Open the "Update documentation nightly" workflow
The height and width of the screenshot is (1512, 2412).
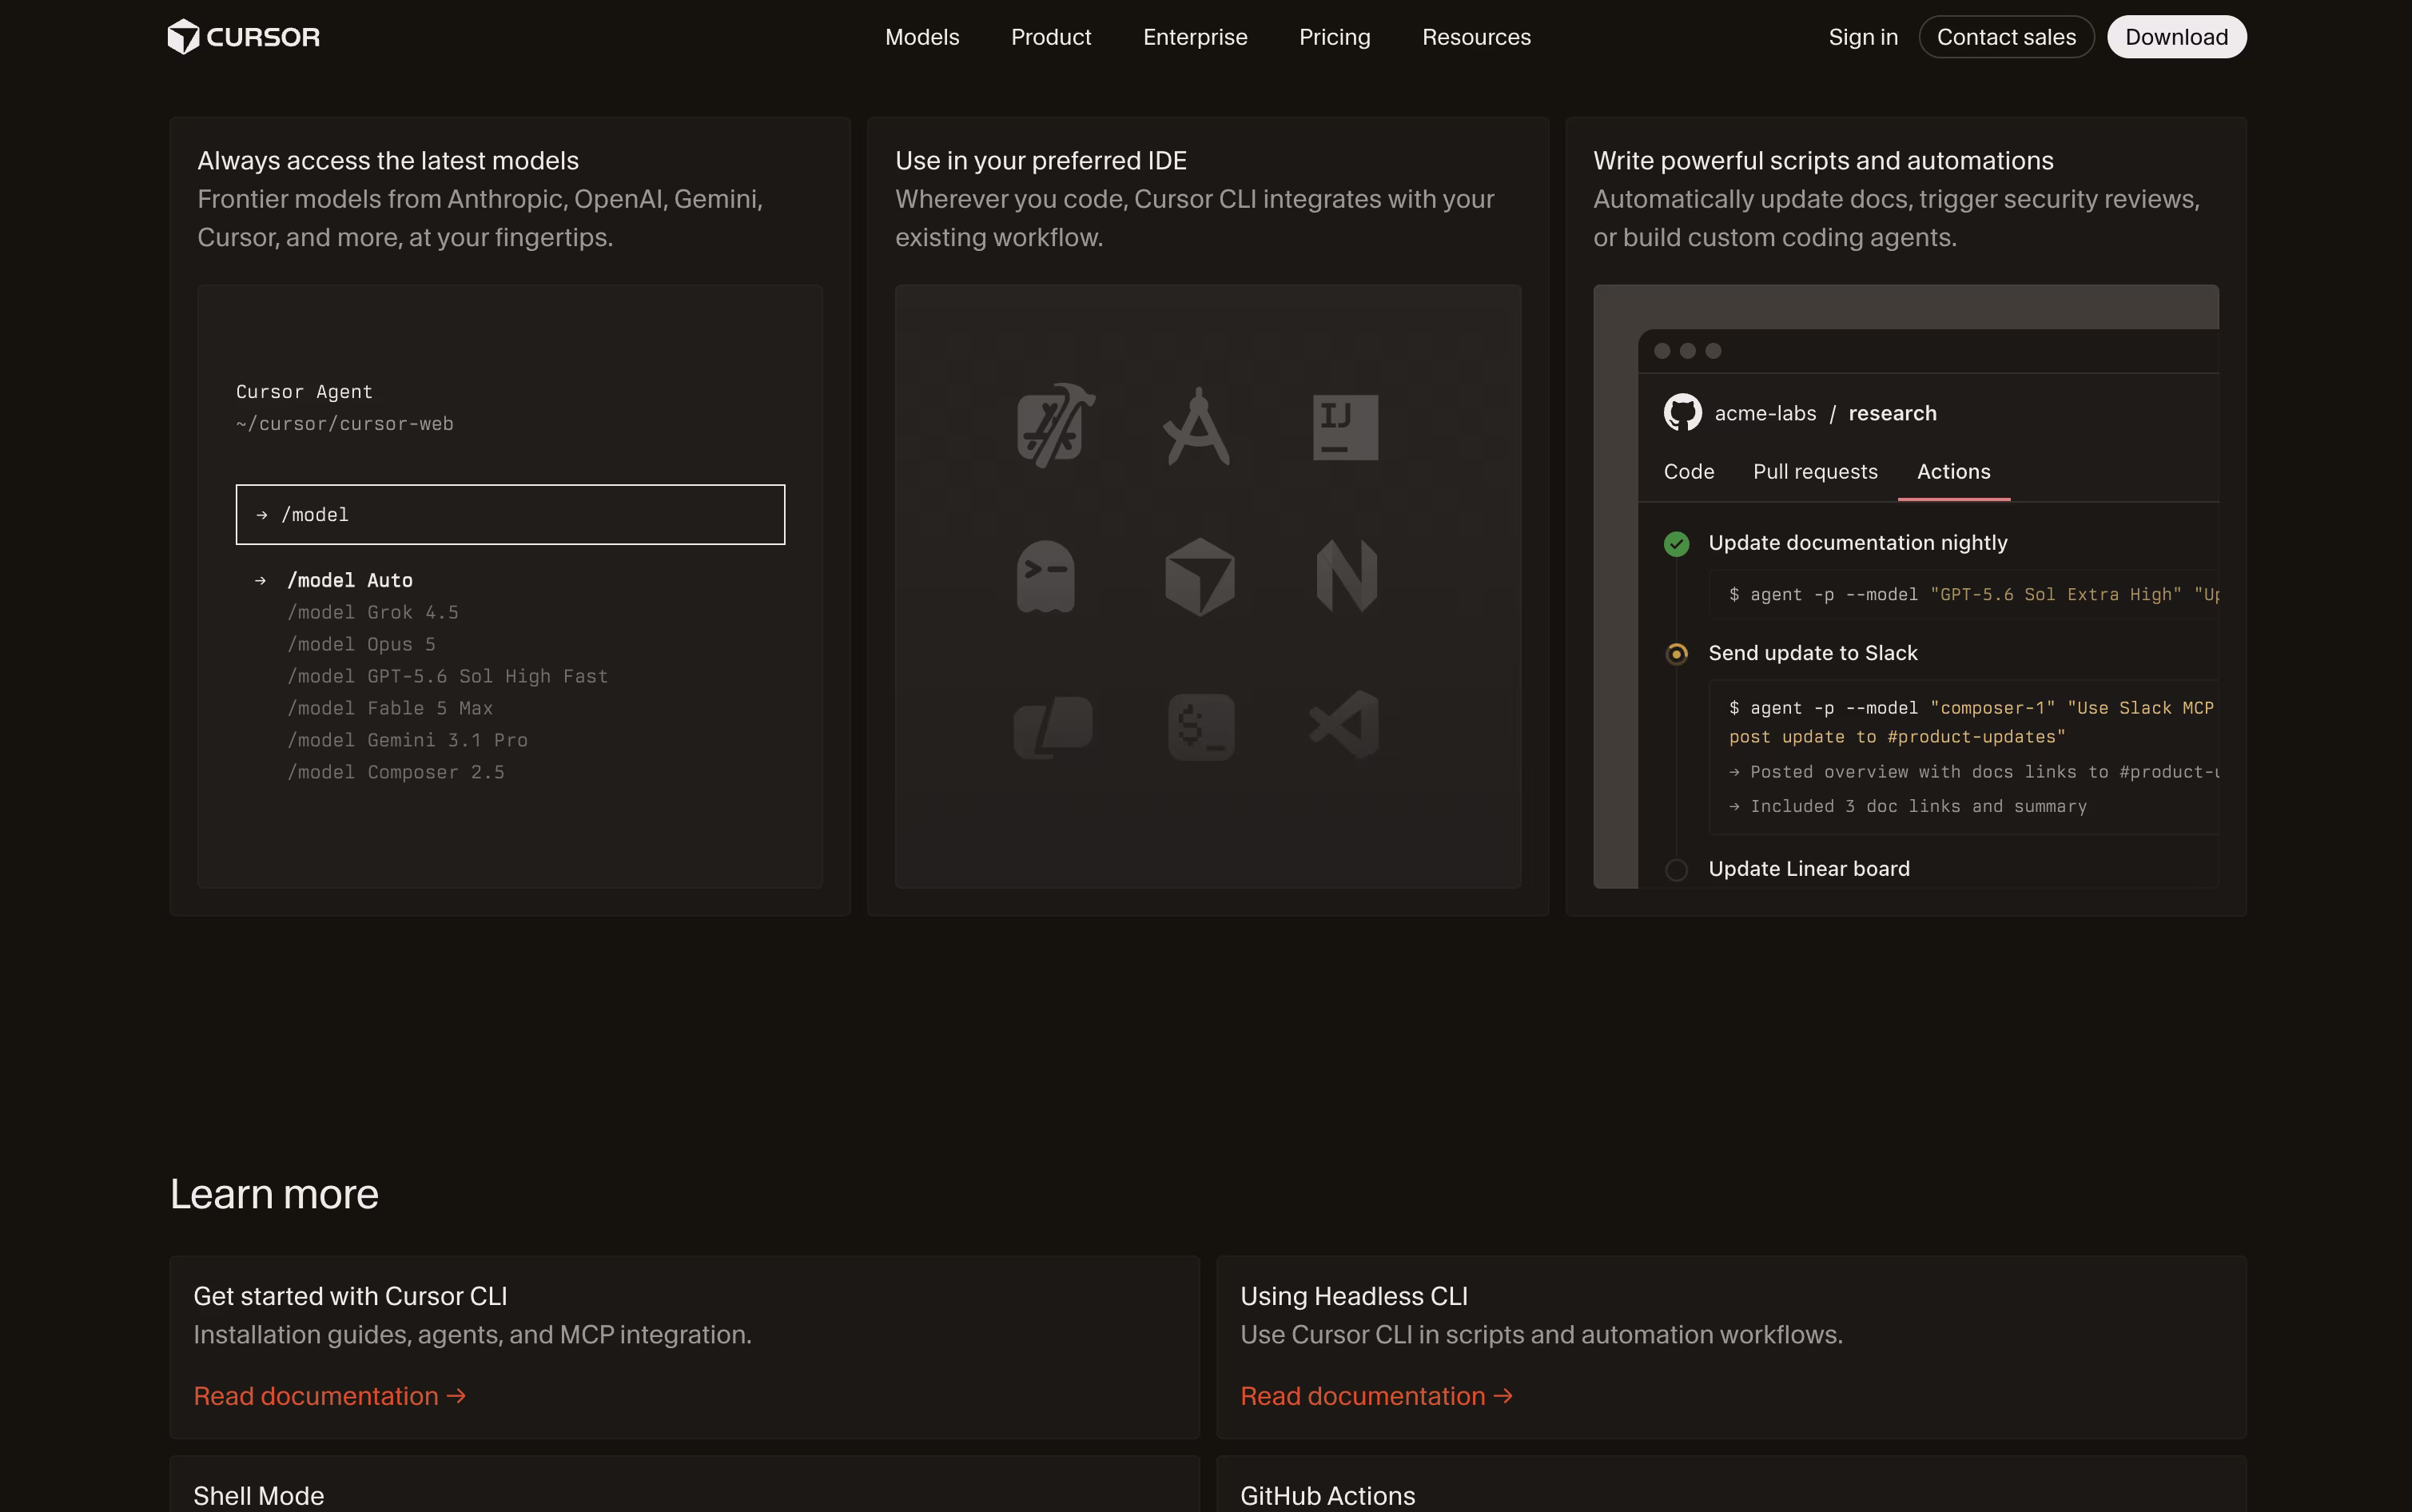click(x=1858, y=543)
